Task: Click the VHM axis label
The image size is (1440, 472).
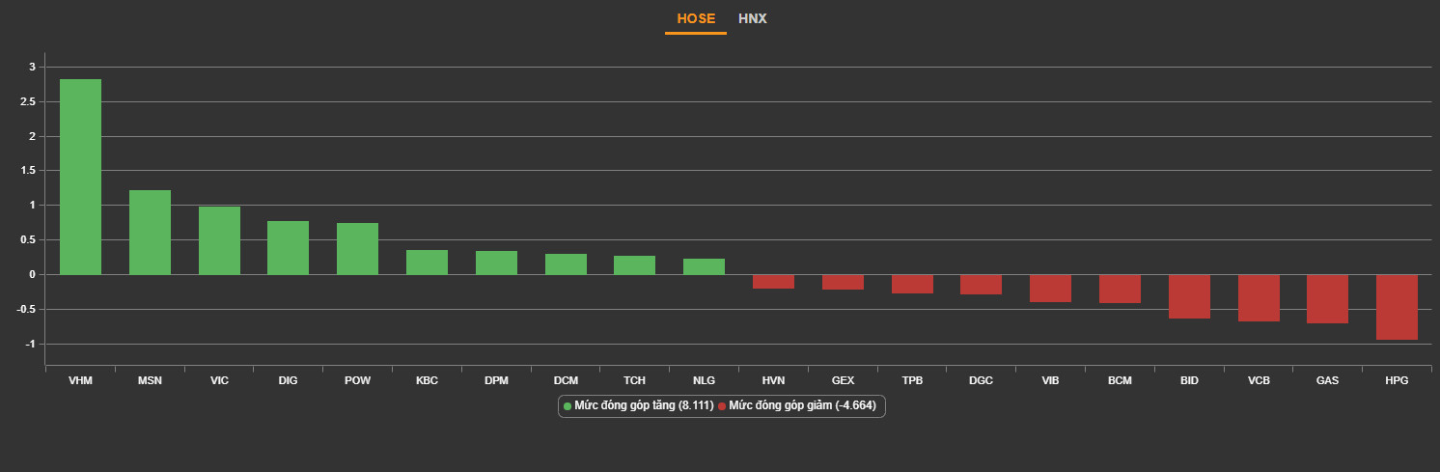Action: coord(80,380)
